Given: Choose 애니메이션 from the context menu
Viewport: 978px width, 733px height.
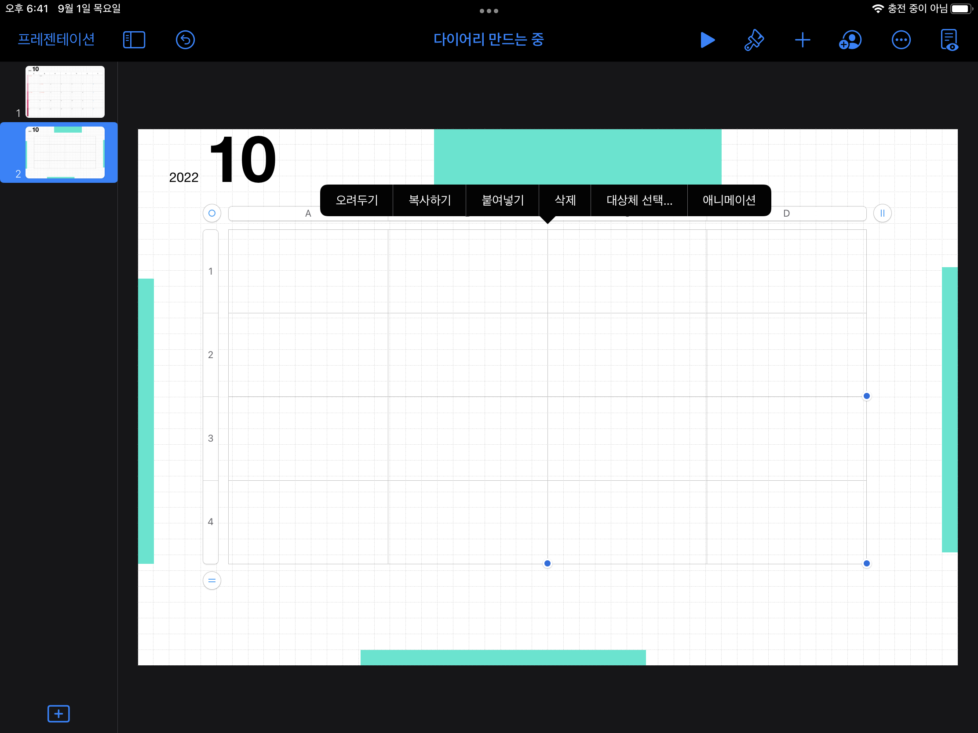Looking at the screenshot, I should (729, 200).
